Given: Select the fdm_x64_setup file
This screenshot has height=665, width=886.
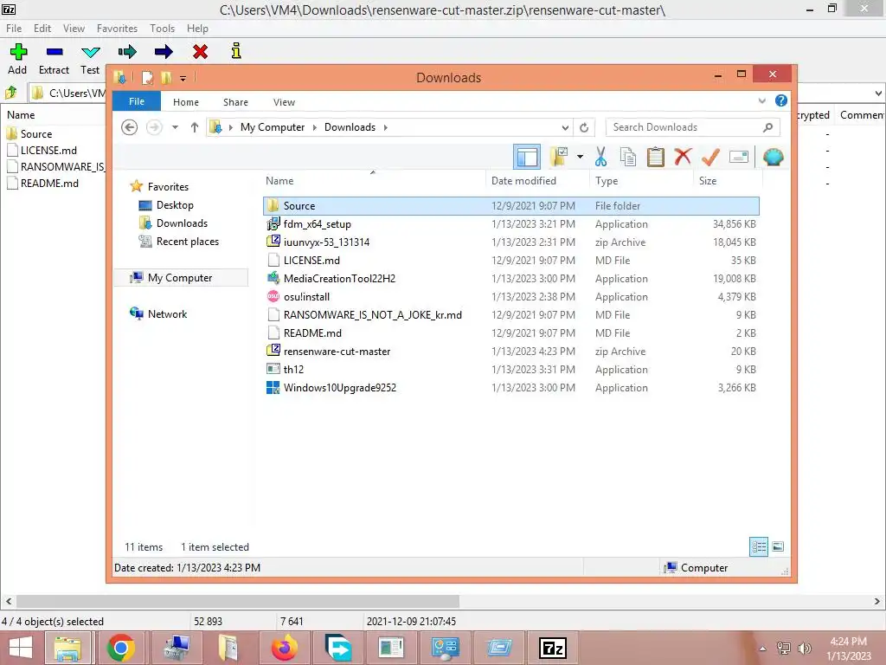Looking at the screenshot, I should click(x=510, y=224).
